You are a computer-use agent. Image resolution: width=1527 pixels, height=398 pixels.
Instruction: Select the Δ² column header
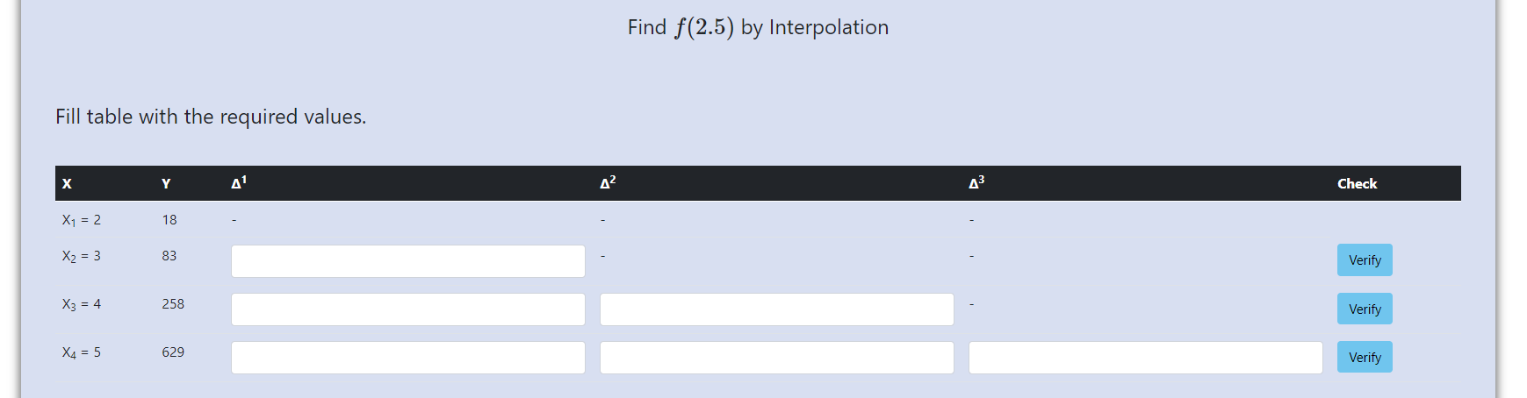pos(608,182)
